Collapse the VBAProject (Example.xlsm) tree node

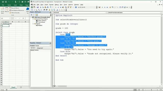point(31,17)
